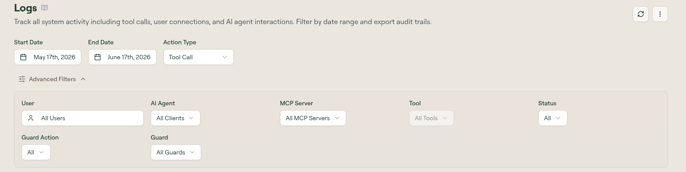Click the All Users filter field
Image resolution: width=686 pixels, height=172 pixels.
click(x=83, y=118)
